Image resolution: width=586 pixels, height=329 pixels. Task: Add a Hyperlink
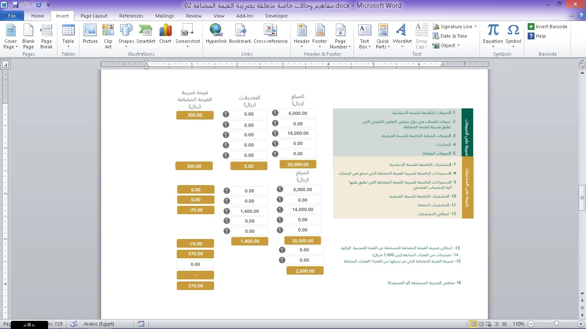pyautogui.click(x=216, y=34)
